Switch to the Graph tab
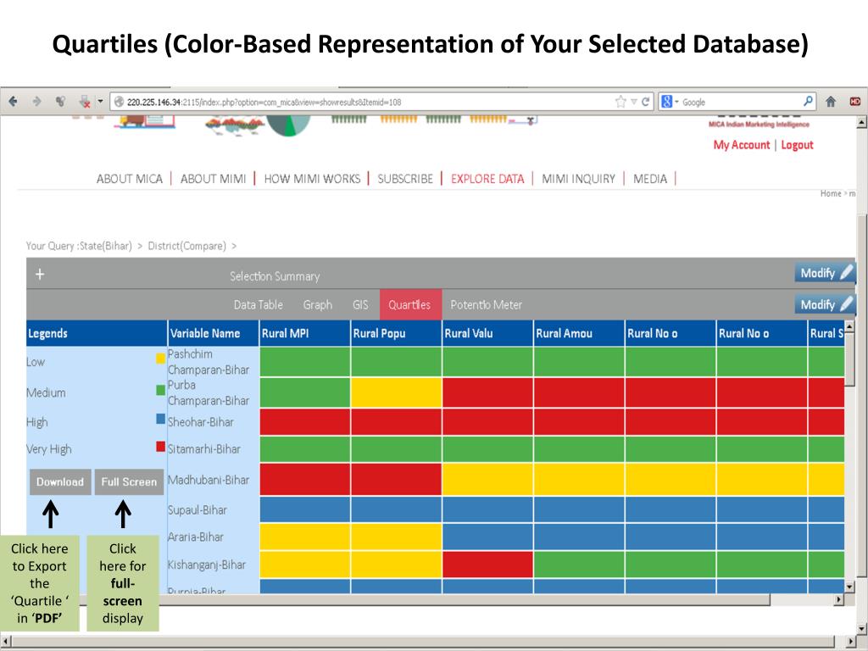 pyautogui.click(x=317, y=305)
